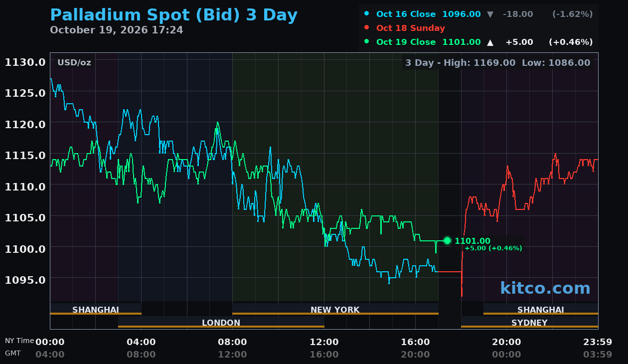628x364 pixels.
Task: Click the -18.00 change value
Action: point(518,14)
